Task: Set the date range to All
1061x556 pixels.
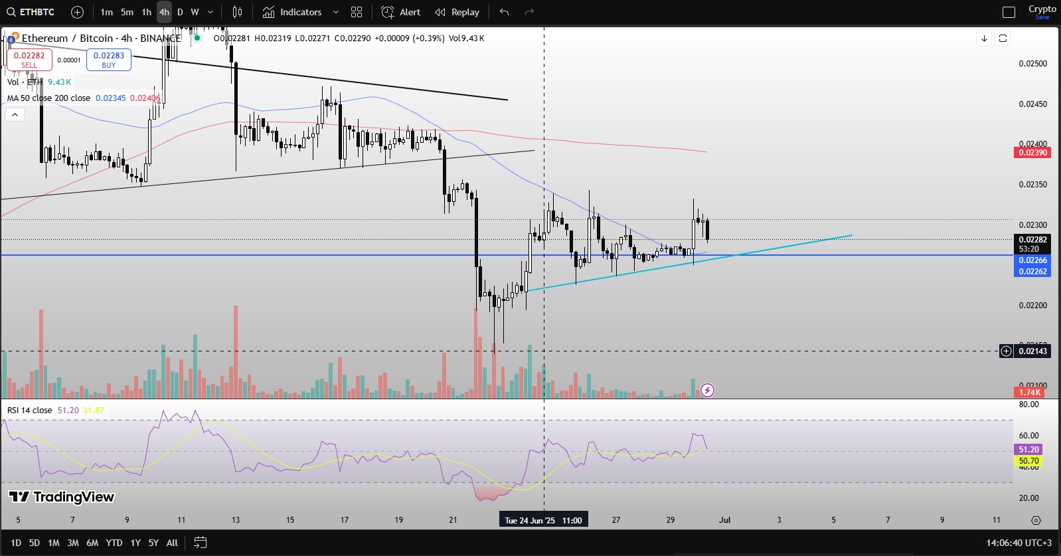Action: coord(172,543)
